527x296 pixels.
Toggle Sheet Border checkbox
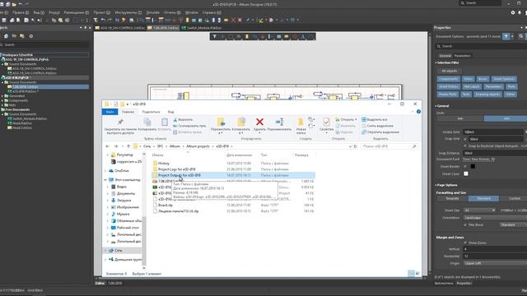pos(465,166)
